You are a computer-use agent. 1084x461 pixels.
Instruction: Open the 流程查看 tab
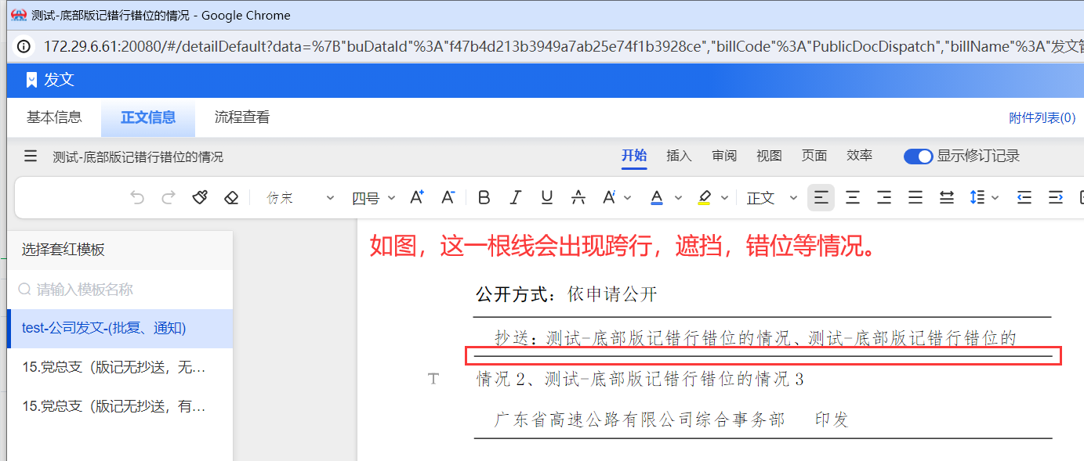[242, 117]
